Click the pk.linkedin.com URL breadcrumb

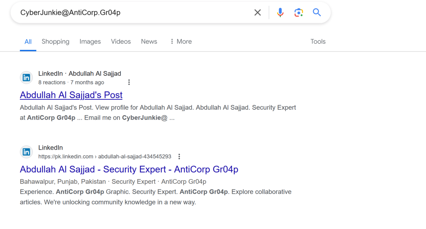point(104,157)
